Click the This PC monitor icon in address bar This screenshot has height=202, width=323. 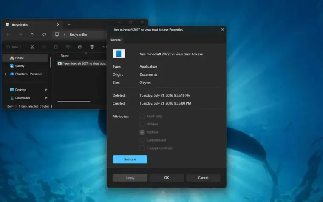coord(57,34)
